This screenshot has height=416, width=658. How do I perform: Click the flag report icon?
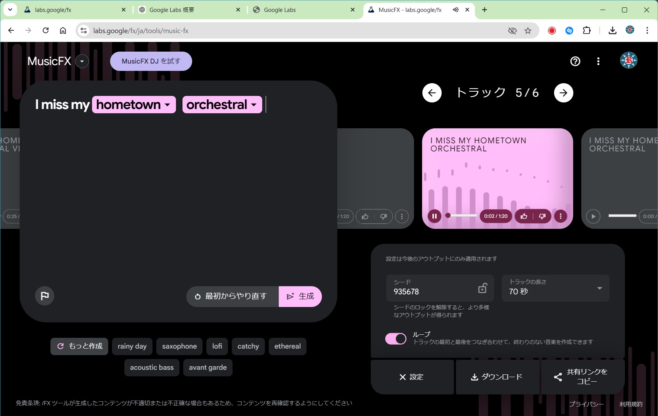click(x=45, y=296)
